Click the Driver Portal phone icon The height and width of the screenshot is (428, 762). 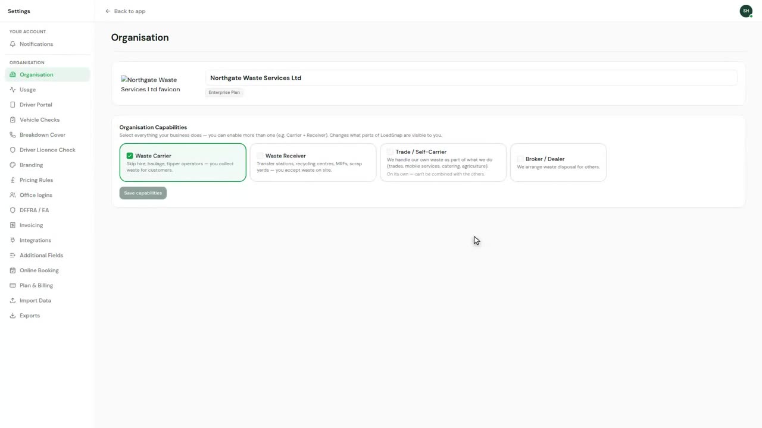coord(13,105)
